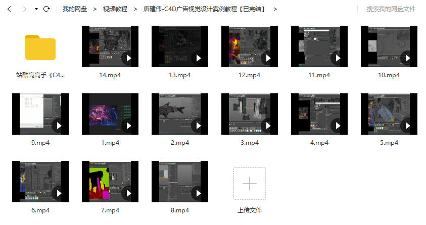Click the 上传文件 label
The height and width of the screenshot is (225, 426).
click(250, 210)
